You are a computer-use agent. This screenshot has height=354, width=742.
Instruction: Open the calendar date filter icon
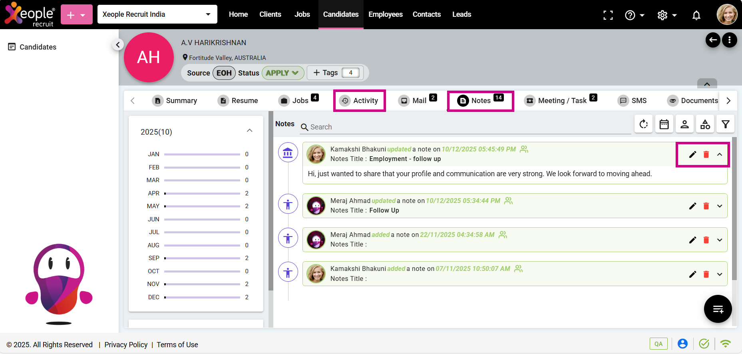point(664,124)
